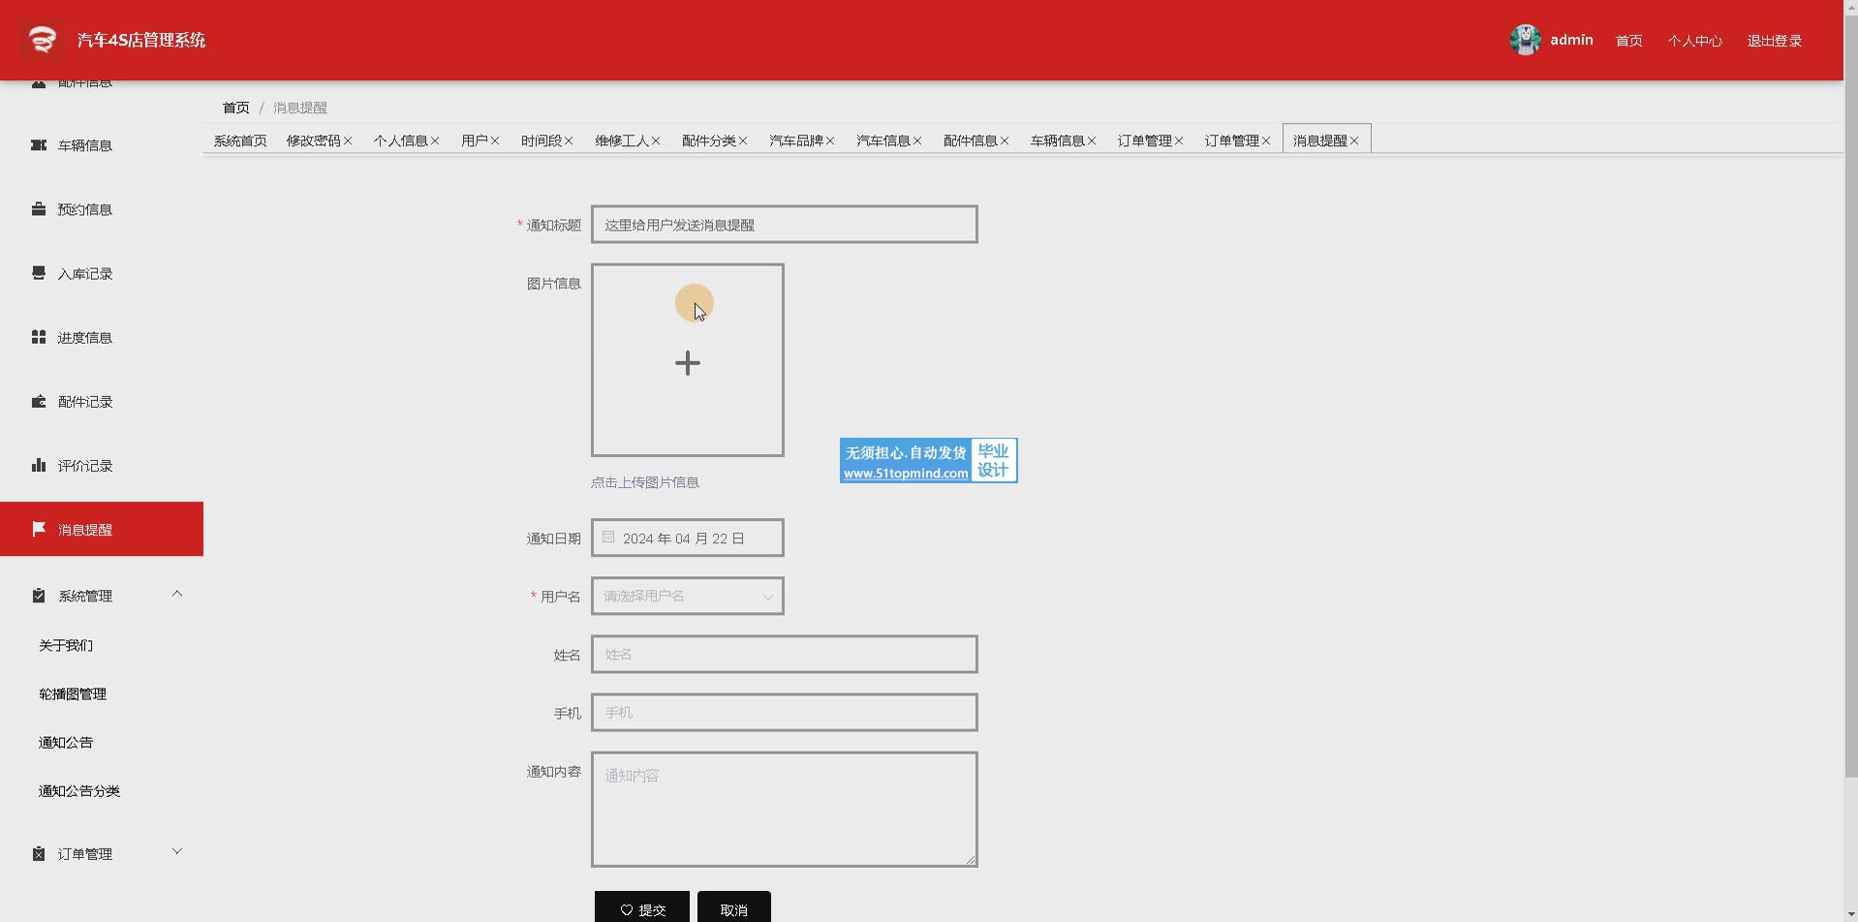Close the 修改密码 tab

[x=348, y=141]
